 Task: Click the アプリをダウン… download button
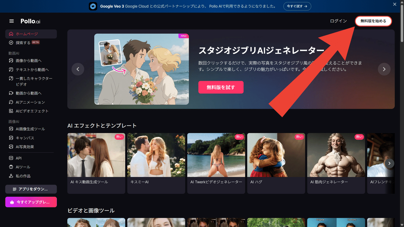tap(31, 189)
